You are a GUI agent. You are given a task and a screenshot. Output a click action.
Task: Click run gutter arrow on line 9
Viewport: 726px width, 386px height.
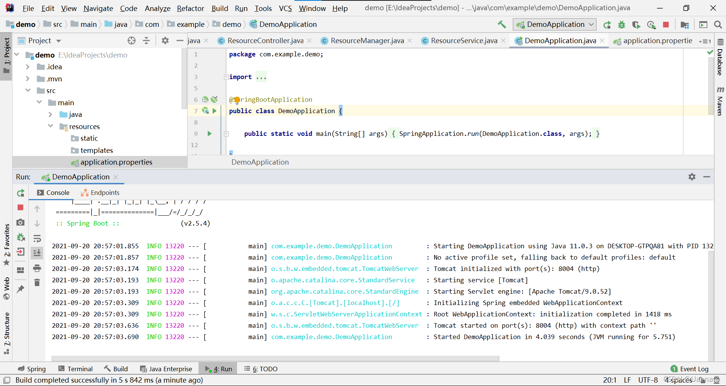(x=209, y=134)
